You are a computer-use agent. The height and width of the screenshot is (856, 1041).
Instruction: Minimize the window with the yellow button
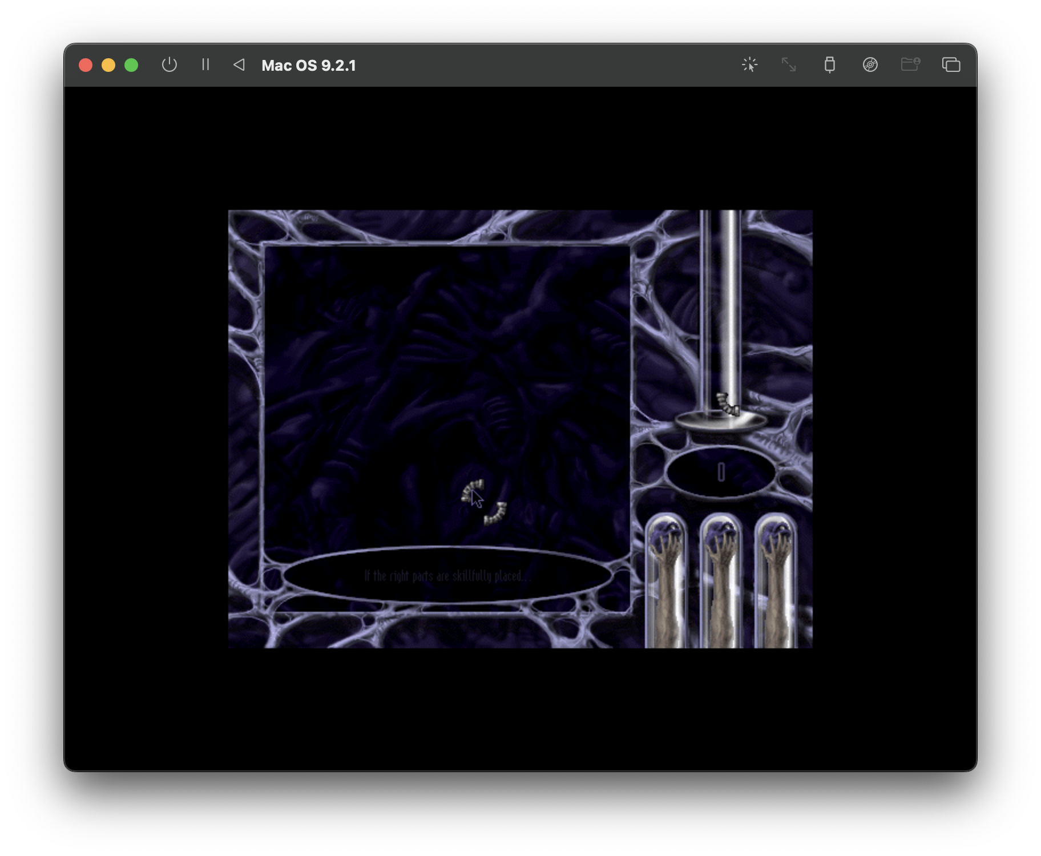click(108, 65)
